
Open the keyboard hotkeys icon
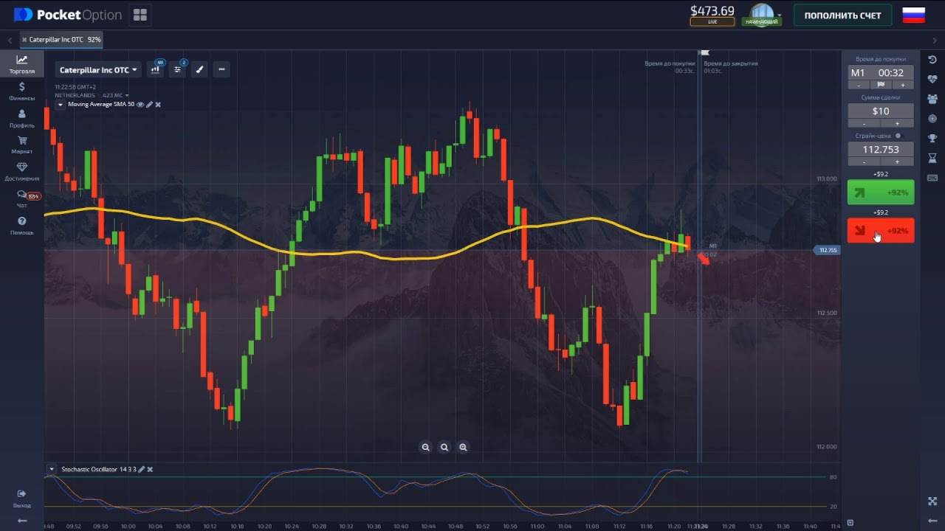[x=932, y=178]
